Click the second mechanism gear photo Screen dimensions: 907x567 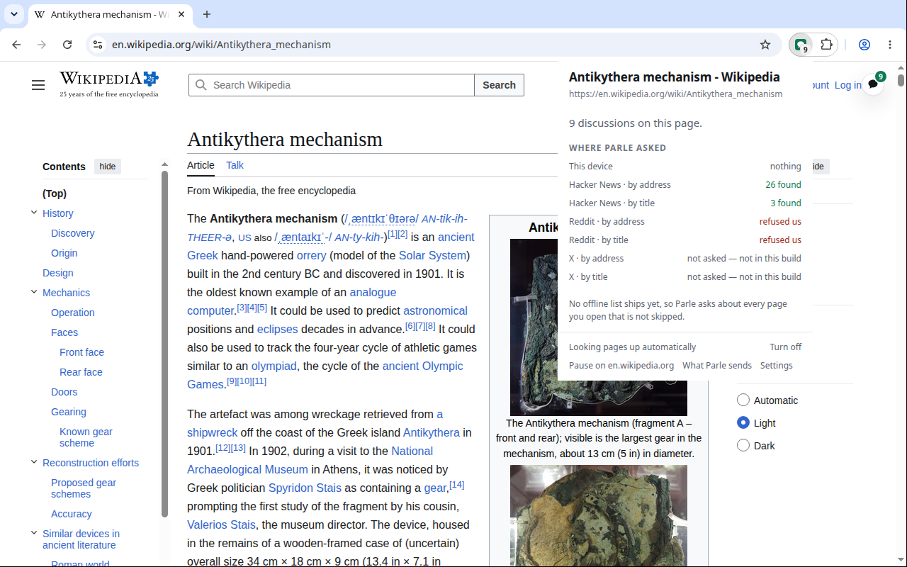click(599, 516)
